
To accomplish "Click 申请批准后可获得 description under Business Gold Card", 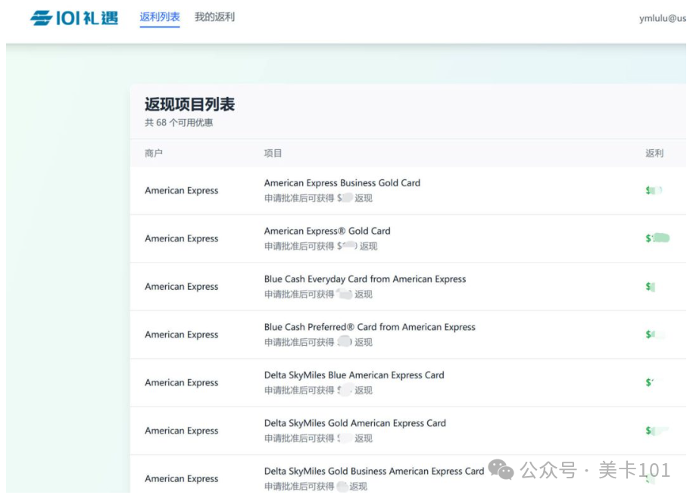I will tap(318, 198).
